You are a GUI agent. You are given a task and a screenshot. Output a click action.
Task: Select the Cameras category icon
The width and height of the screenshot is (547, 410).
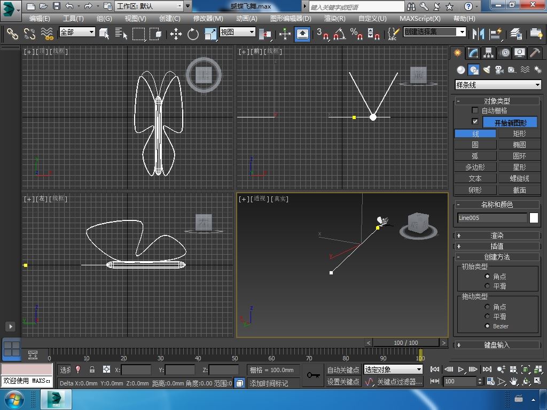point(499,70)
